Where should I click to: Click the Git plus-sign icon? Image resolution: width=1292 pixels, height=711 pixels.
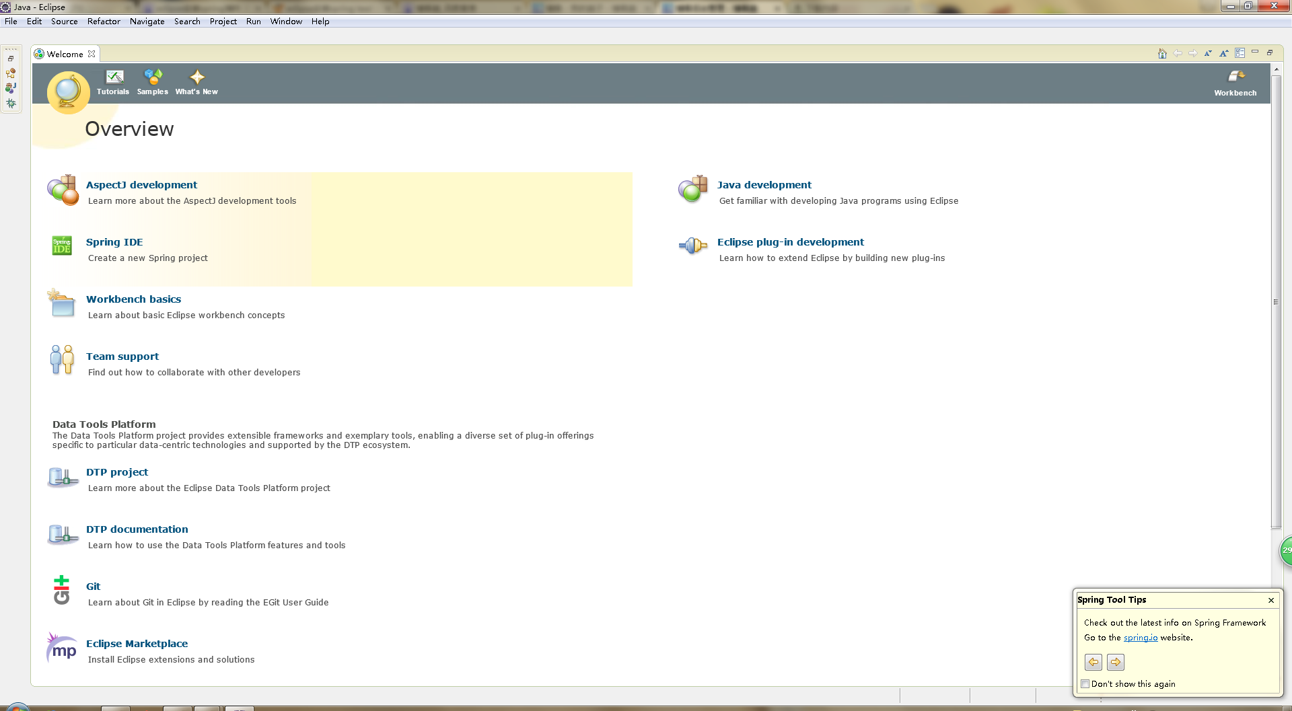pyautogui.click(x=61, y=590)
